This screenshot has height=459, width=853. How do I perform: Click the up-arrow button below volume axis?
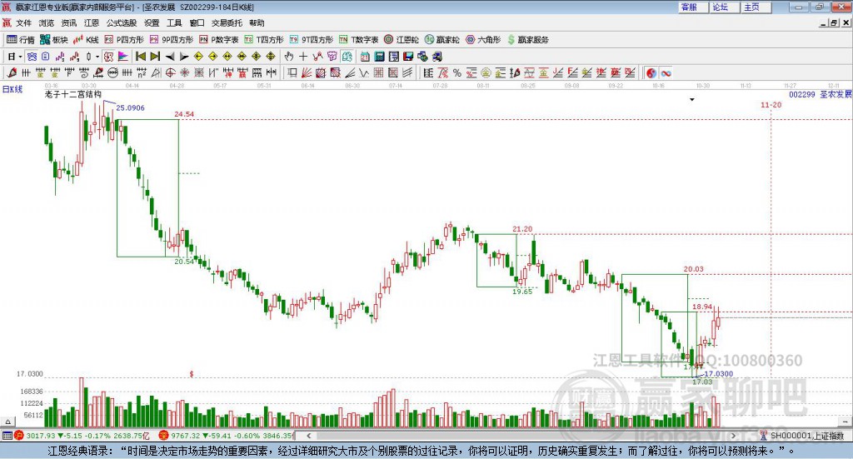tap(7, 422)
